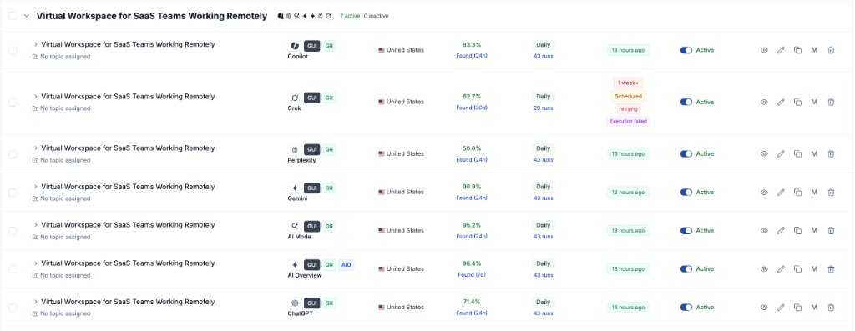Screen dimensions: 855x331
Task: Click the GR tag in Perplexity row
Action: point(329,150)
